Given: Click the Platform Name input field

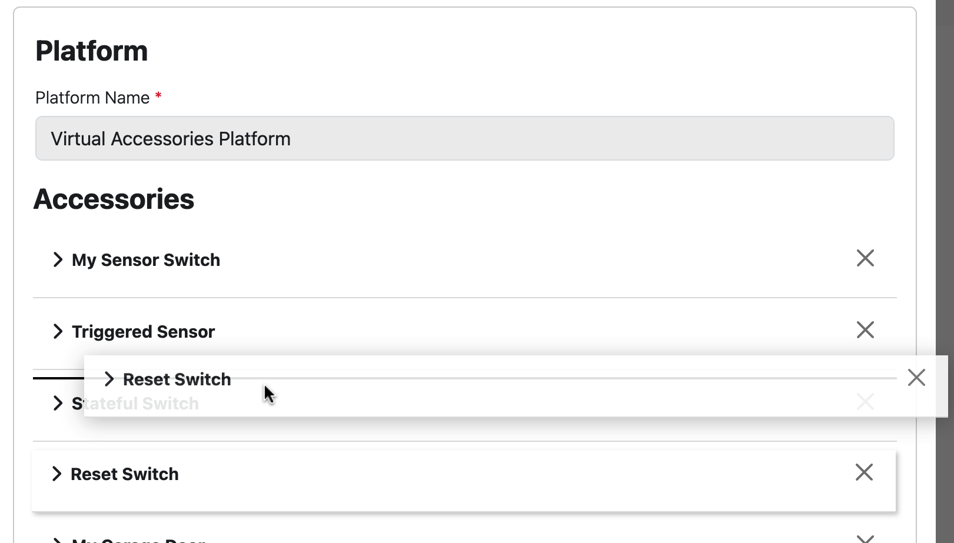Looking at the screenshot, I should [464, 138].
